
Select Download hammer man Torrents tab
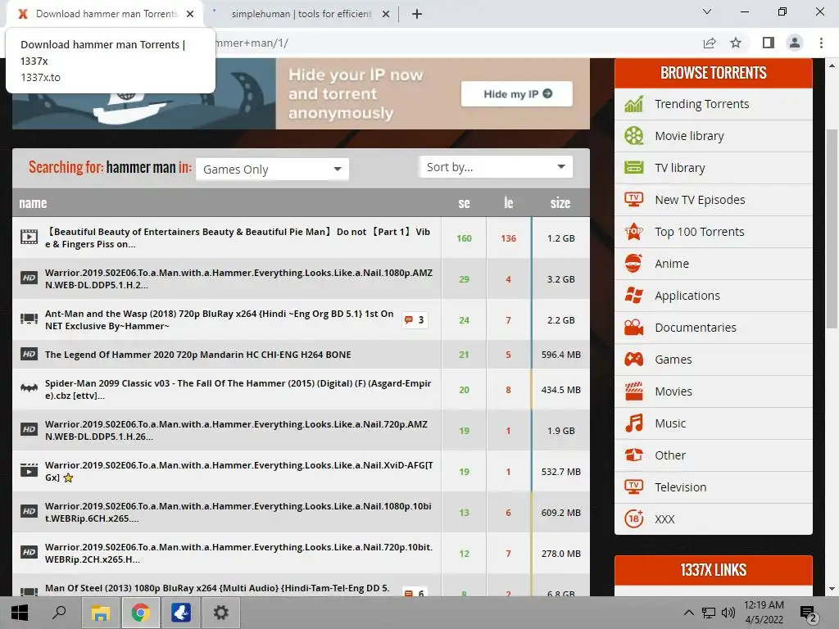tap(106, 14)
